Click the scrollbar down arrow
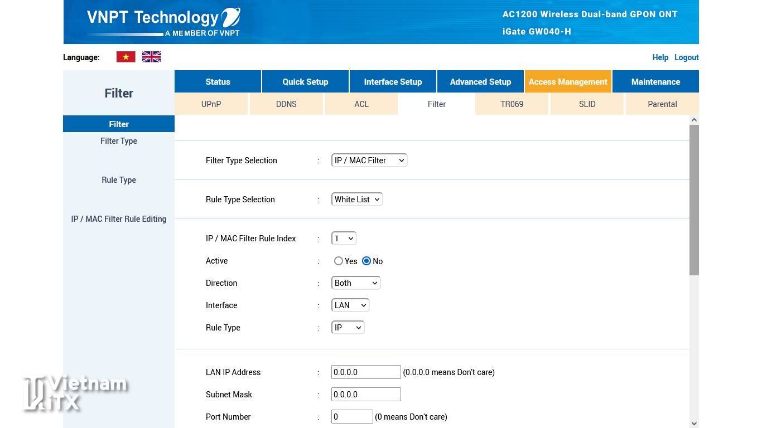The width and height of the screenshot is (762, 428). pos(694,424)
